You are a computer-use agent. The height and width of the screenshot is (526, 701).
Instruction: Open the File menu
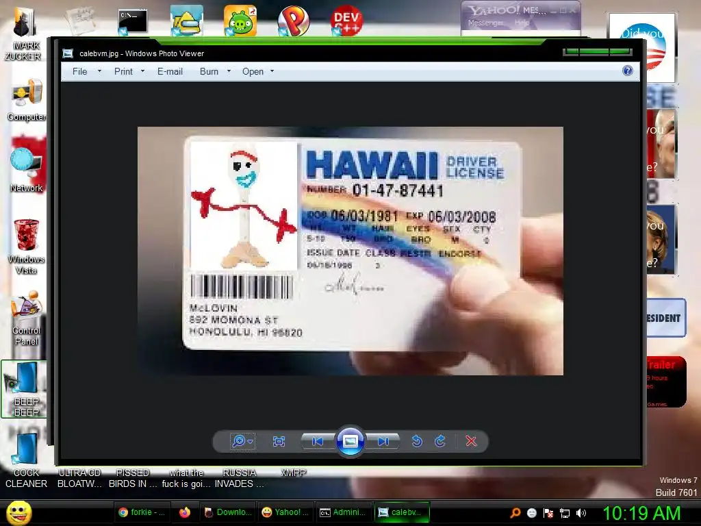(x=79, y=71)
